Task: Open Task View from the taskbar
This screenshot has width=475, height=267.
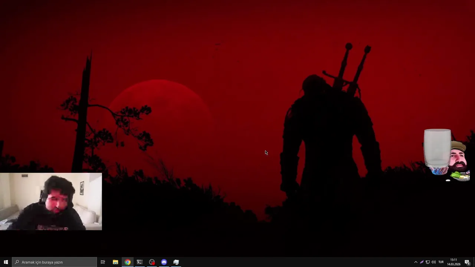Action: tap(103, 262)
